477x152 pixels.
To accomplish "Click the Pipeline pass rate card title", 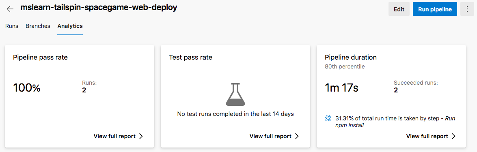I will click(41, 58).
